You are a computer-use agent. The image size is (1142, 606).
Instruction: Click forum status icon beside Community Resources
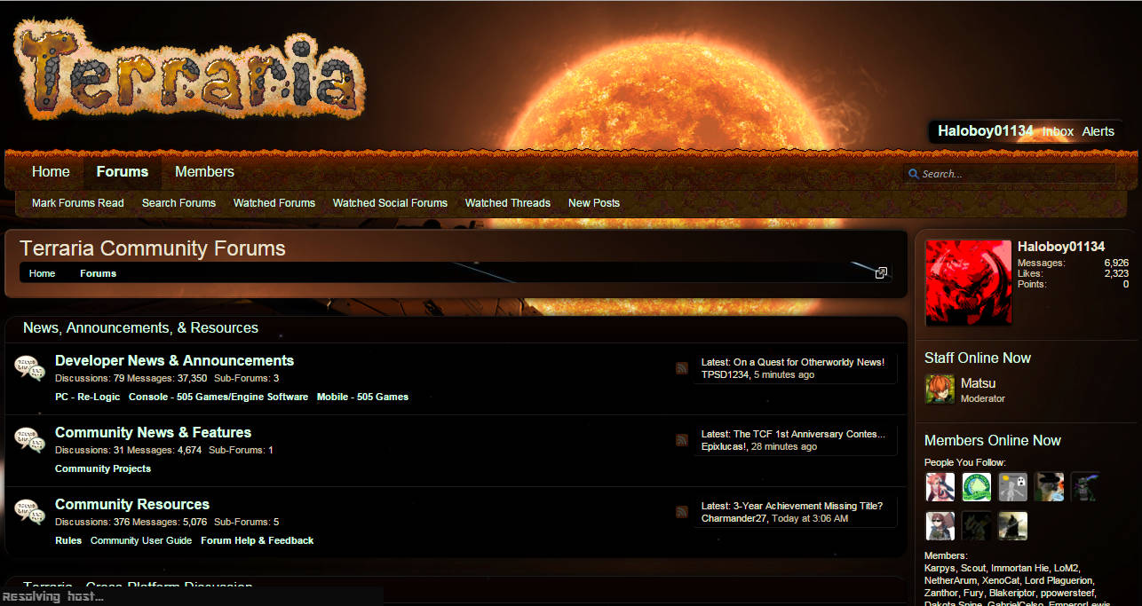click(x=29, y=511)
